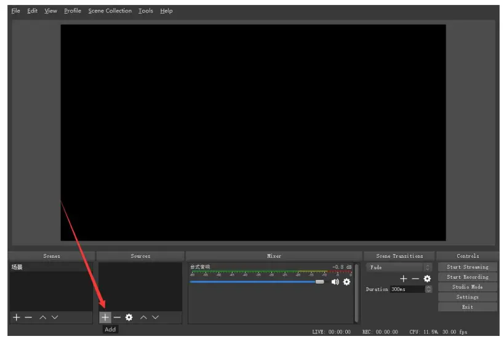This screenshot has width=504, height=339.
Task: Open the Edit menu
Action: coord(32,11)
